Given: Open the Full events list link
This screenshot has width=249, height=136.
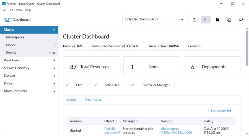Looking at the screenshot, I should [x=221, y=111].
